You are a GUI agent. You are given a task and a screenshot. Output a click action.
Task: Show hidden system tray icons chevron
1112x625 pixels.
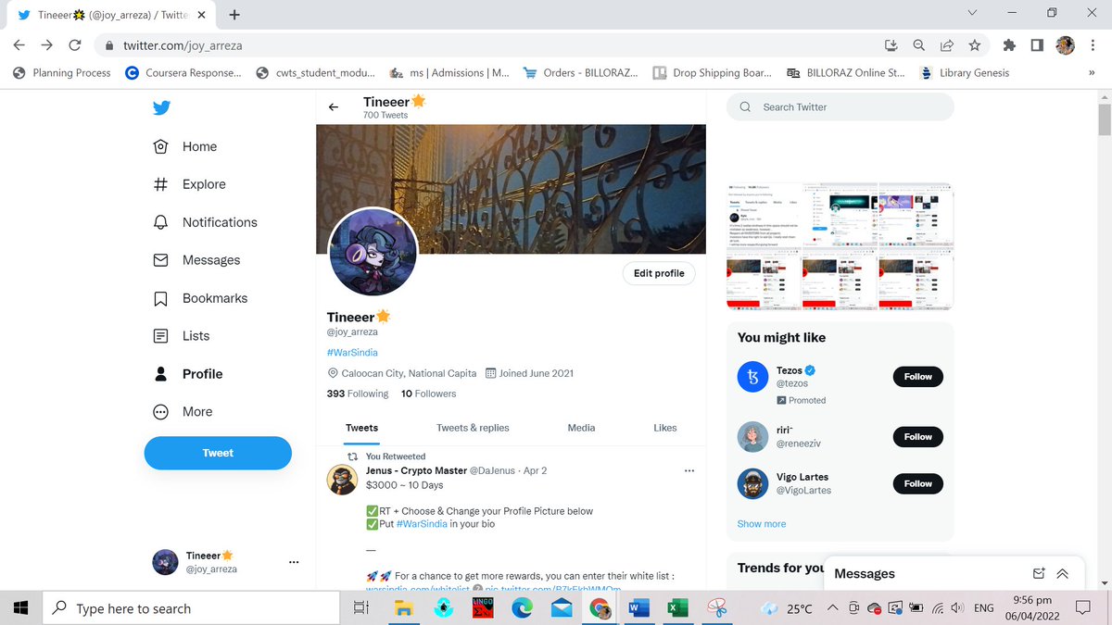click(x=832, y=608)
